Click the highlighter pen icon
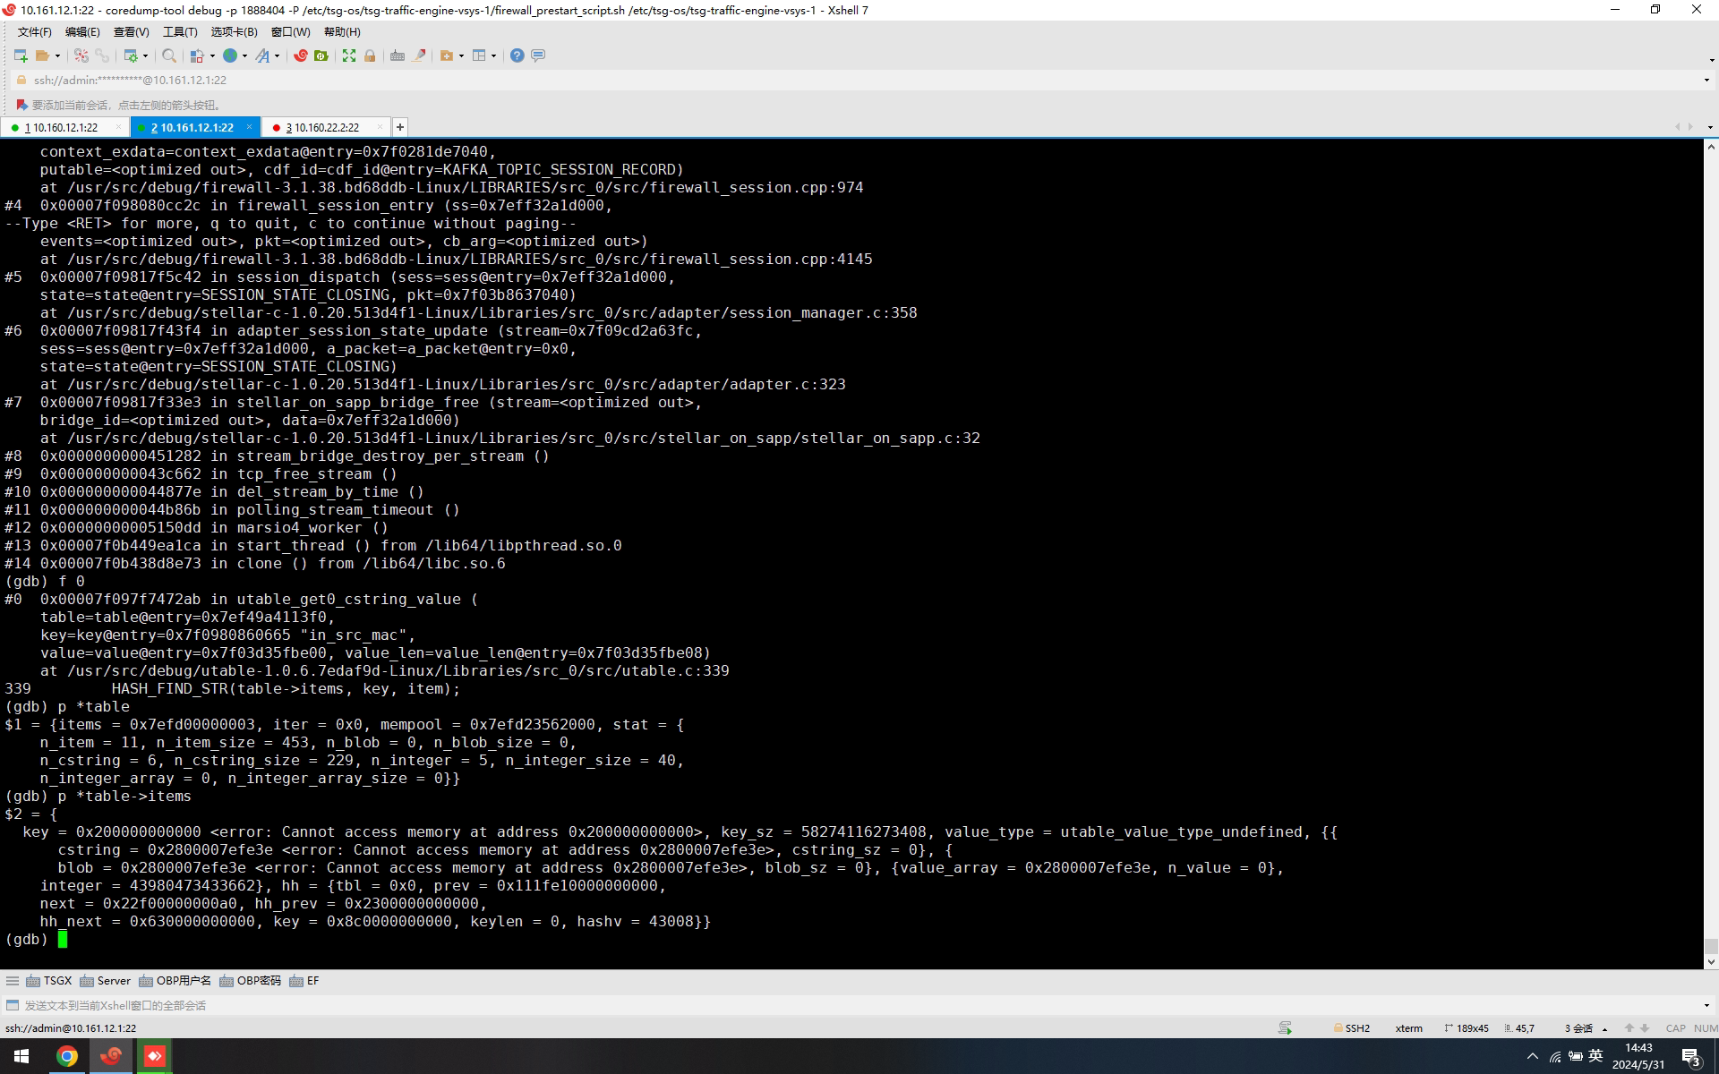Viewport: 1719px width, 1074px height. click(418, 55)
